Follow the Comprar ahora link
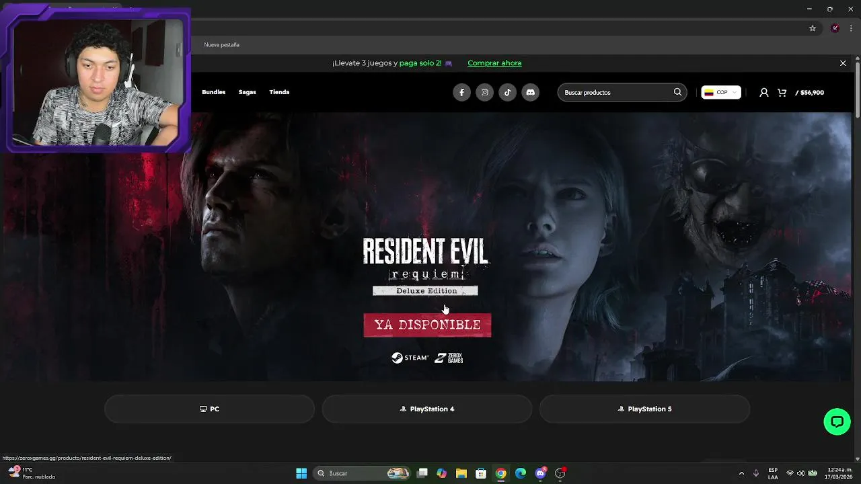This screenshot has height=484, width=861. tap(494, 63)
